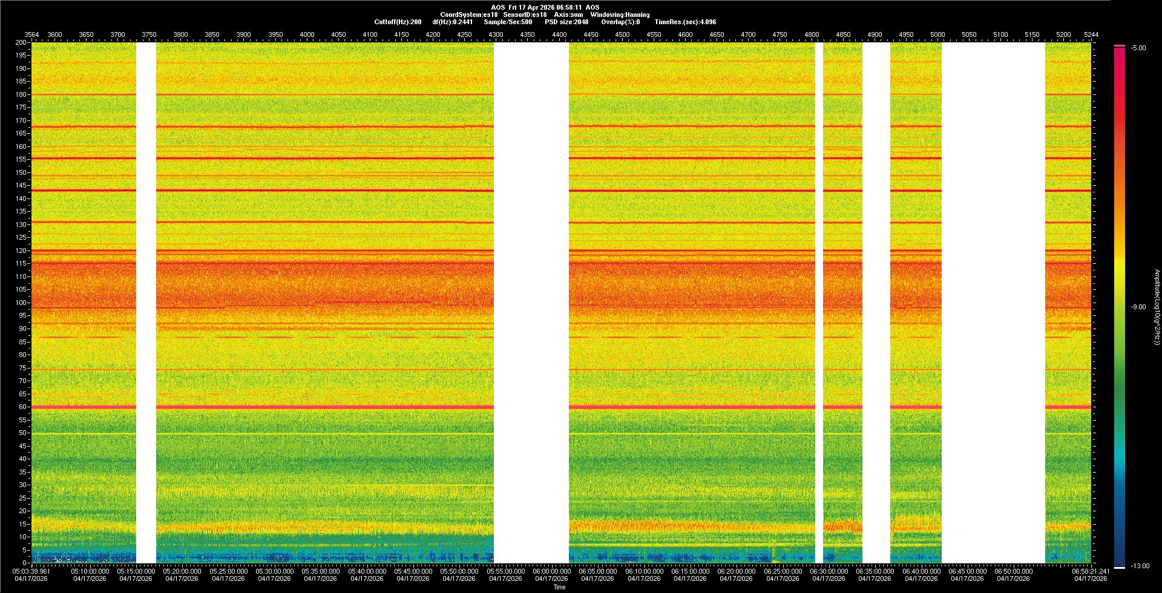Image resolution: width=1162 pixels, height=593 pixels.
Task: Click the 60 Hz frequency axis label
Action: [22, 407]
